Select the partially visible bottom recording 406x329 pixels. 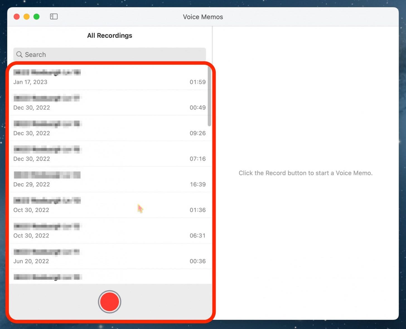pos(110,277)
